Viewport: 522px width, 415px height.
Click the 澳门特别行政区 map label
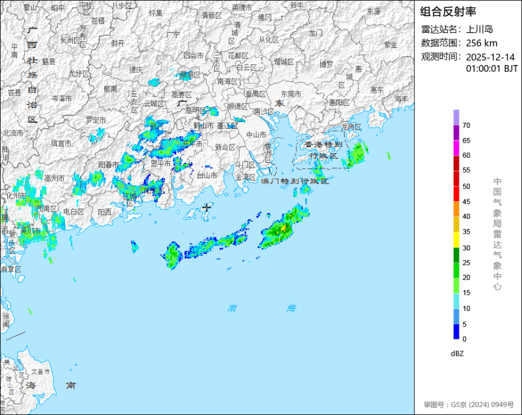(x=294, y=181)
